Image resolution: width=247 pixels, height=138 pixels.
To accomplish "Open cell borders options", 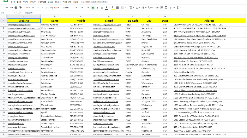I will pos(118,7).
